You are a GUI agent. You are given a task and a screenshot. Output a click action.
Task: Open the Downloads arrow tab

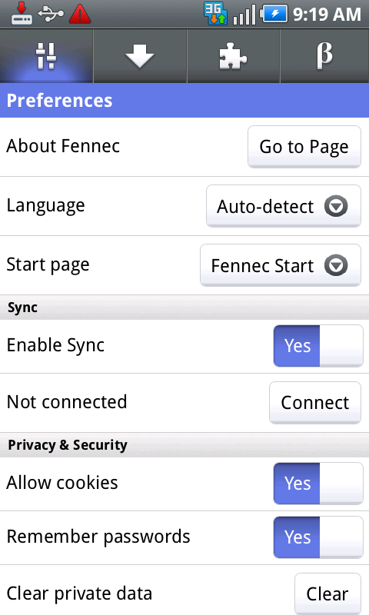tap(140, 56)
